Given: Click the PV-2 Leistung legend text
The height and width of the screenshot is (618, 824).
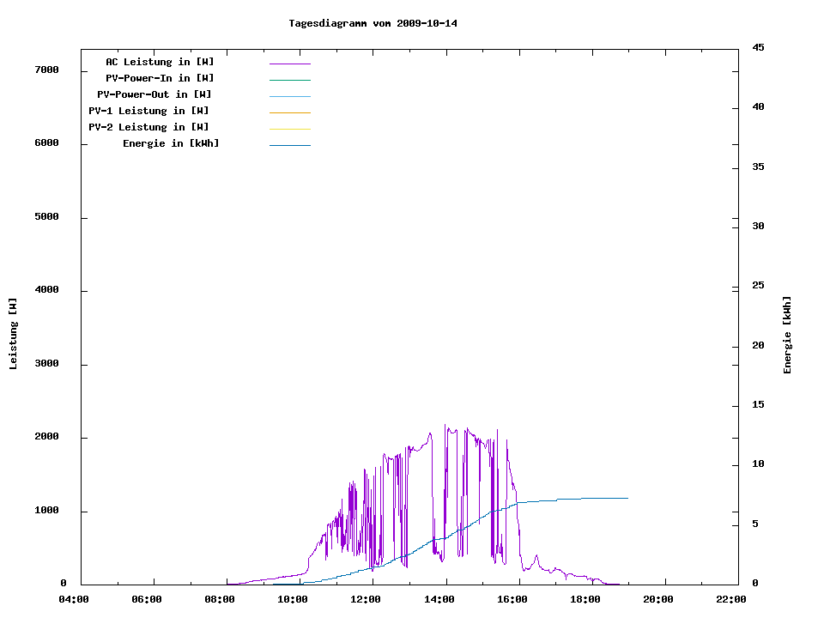Looking at the screenshot, I should 148,127.
